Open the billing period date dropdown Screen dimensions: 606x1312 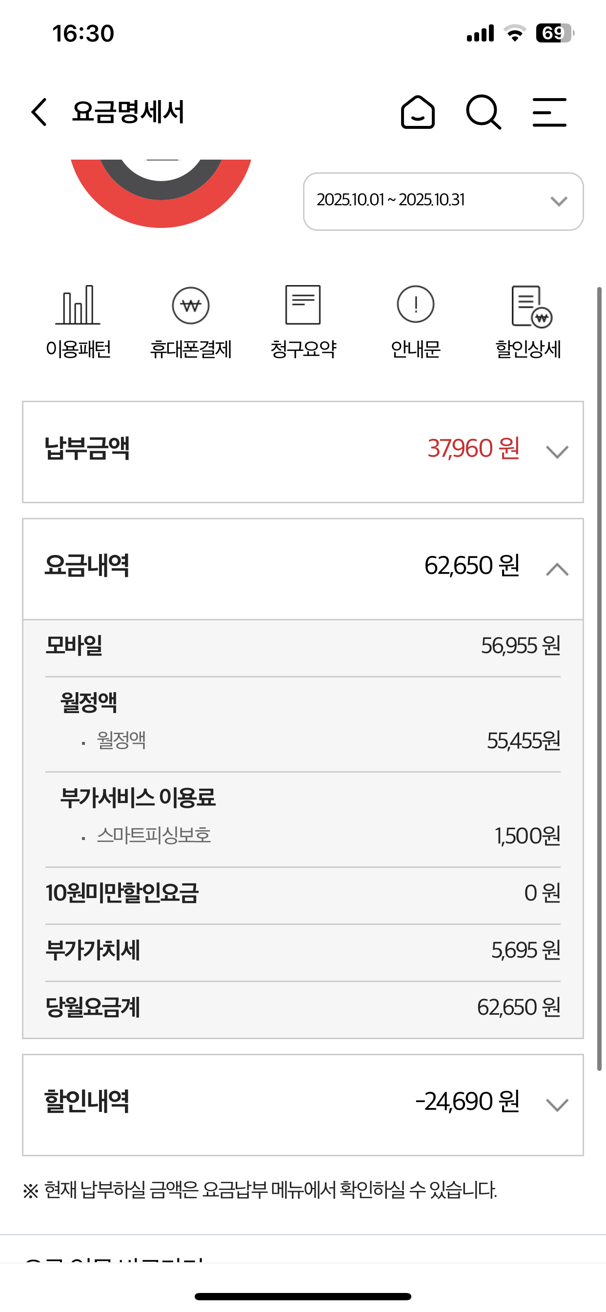(x=443, y=201)
